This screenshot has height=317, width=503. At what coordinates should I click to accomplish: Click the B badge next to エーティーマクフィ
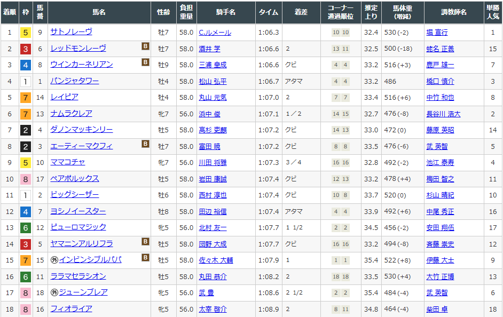click(145, 144)
